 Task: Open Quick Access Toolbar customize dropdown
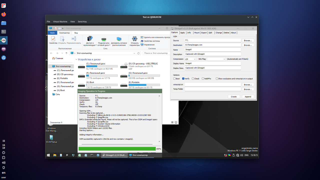63,28
